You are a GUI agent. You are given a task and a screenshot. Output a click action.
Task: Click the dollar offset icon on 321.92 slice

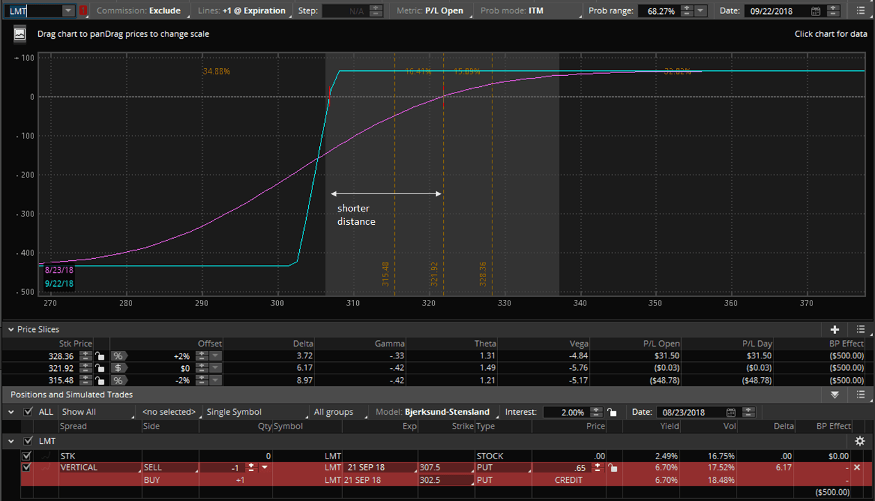pos(118,367)
